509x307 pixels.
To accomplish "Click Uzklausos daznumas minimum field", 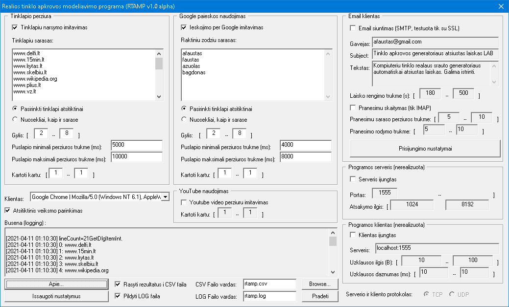I will click(x=434, y=272).
